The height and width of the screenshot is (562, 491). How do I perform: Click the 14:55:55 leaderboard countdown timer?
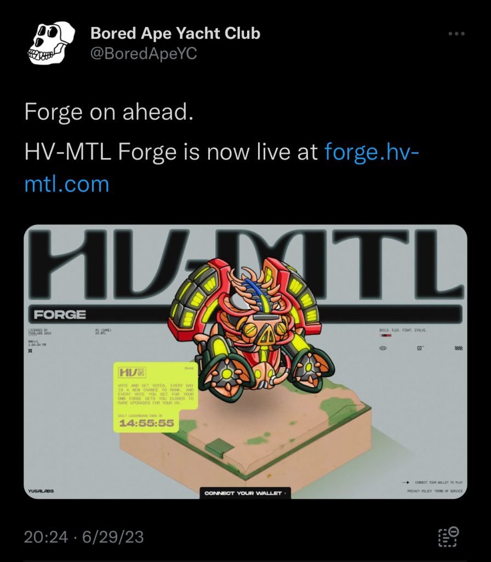tap(146, 423)
